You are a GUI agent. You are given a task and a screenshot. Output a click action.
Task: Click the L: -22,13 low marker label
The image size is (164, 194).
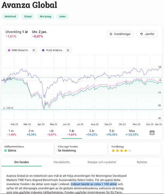pos(8,108)
